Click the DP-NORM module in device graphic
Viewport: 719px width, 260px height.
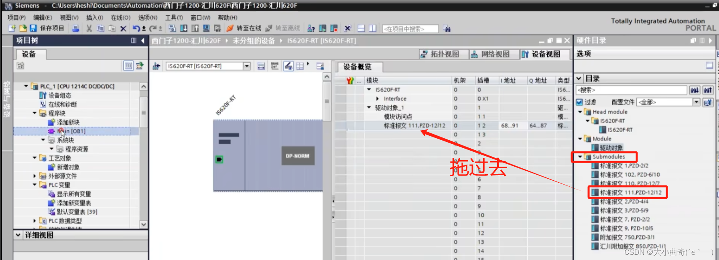297,156
